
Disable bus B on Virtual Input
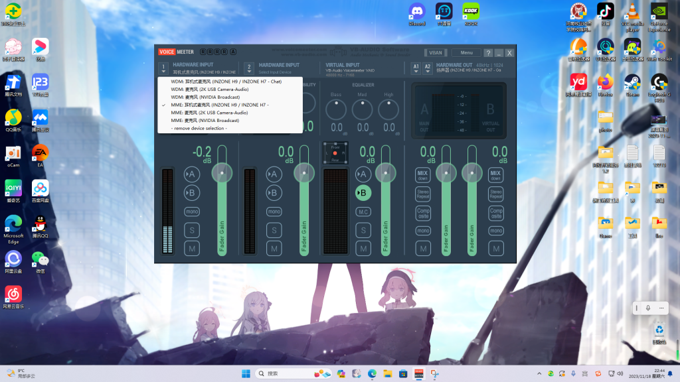pyautogui.click(x=363, y=193)
